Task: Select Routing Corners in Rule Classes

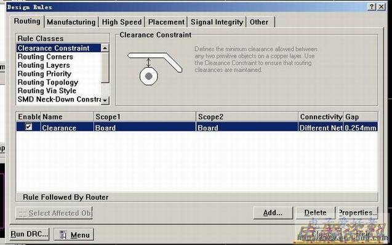Action: coord(46,57)
